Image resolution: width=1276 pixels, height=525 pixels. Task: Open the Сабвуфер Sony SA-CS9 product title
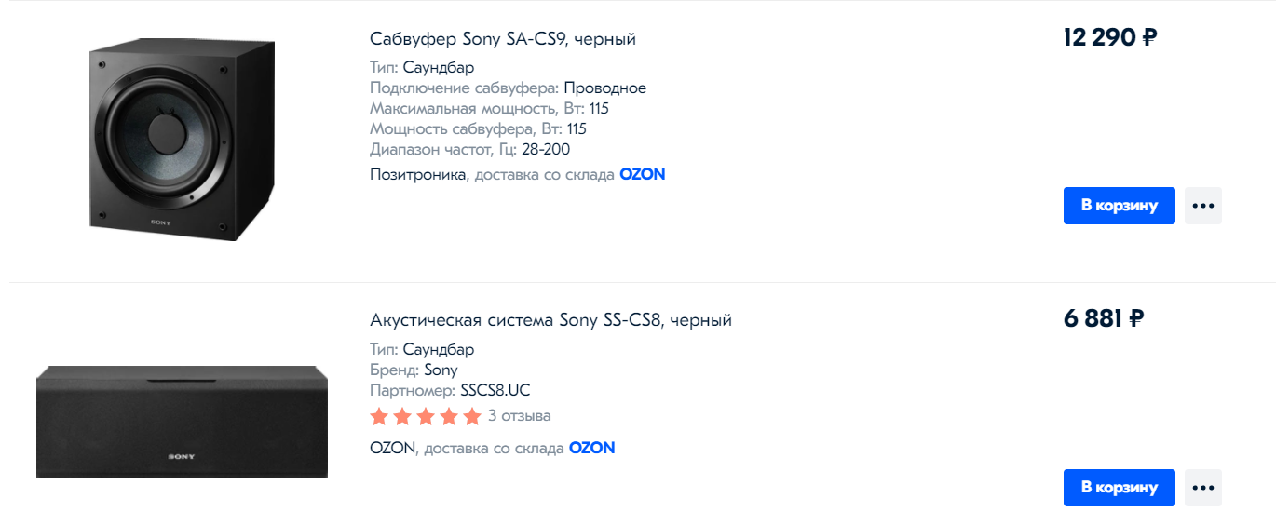[x=503, y=39]
